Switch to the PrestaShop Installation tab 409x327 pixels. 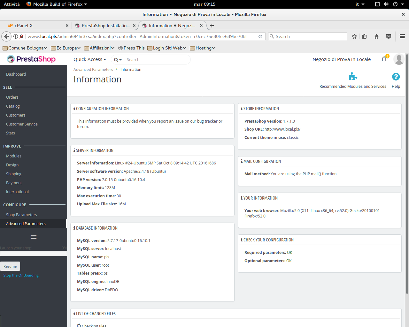point(105,26)
